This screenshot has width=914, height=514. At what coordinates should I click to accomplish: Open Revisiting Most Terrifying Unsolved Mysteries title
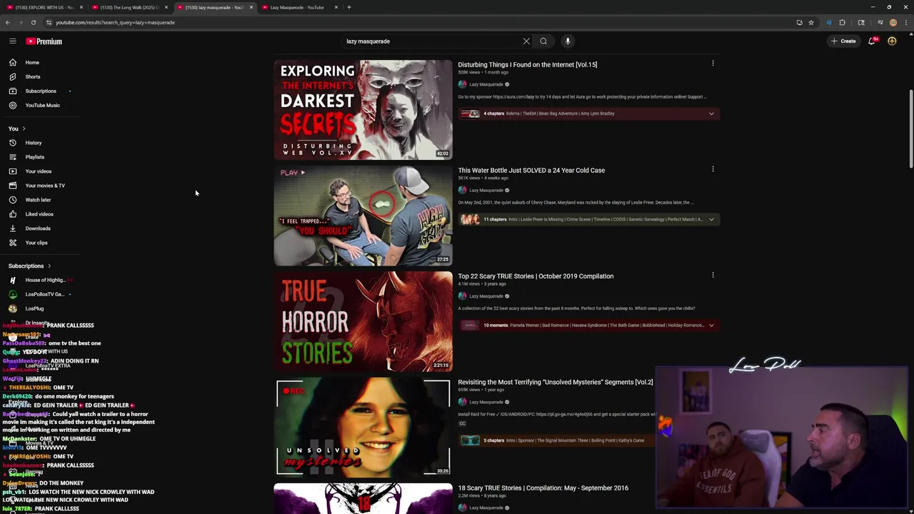coord(556,382)
